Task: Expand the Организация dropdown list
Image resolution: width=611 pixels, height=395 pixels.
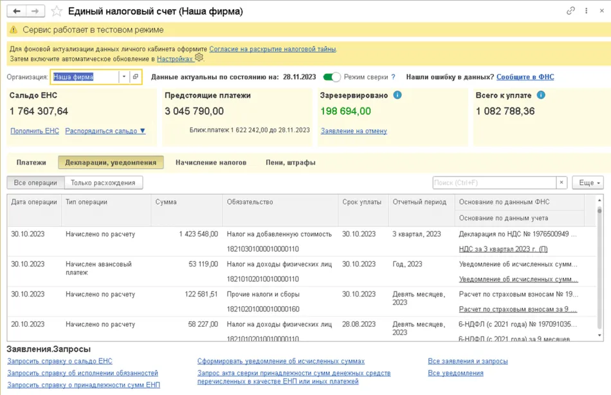Action: pyautogui.click(x=123, y=77)
